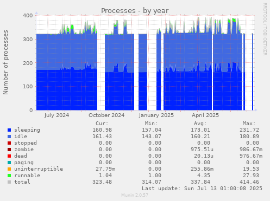Image resolution: width=270 pixels, height=201 pixels.
Task: Click the 'Min:' column header
Action: tap(151, 124)
